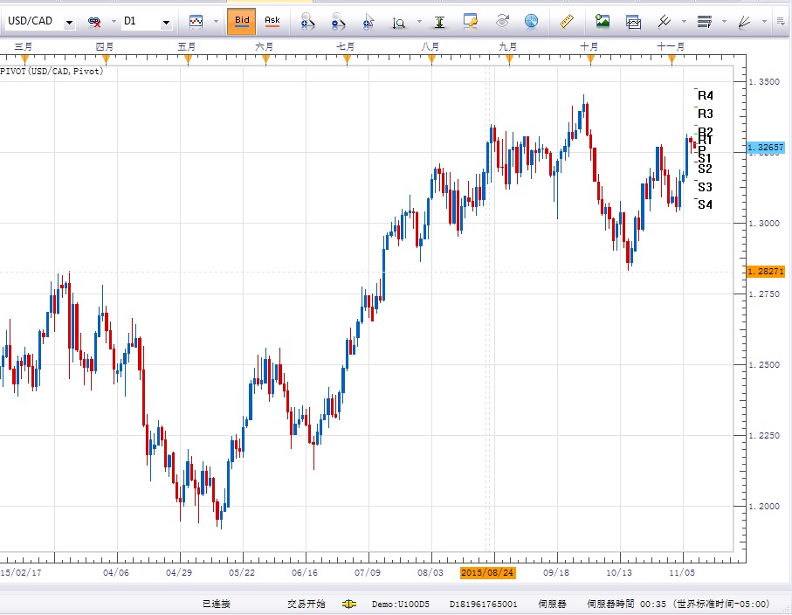Click the D181961765001 account entry
Viewport: 792px width, 615px height.
(484, 604)
